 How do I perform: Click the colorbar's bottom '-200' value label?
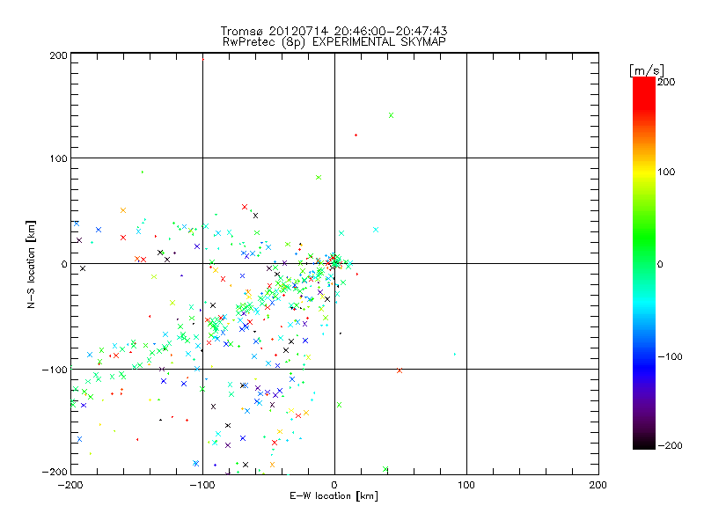(670, 445)
